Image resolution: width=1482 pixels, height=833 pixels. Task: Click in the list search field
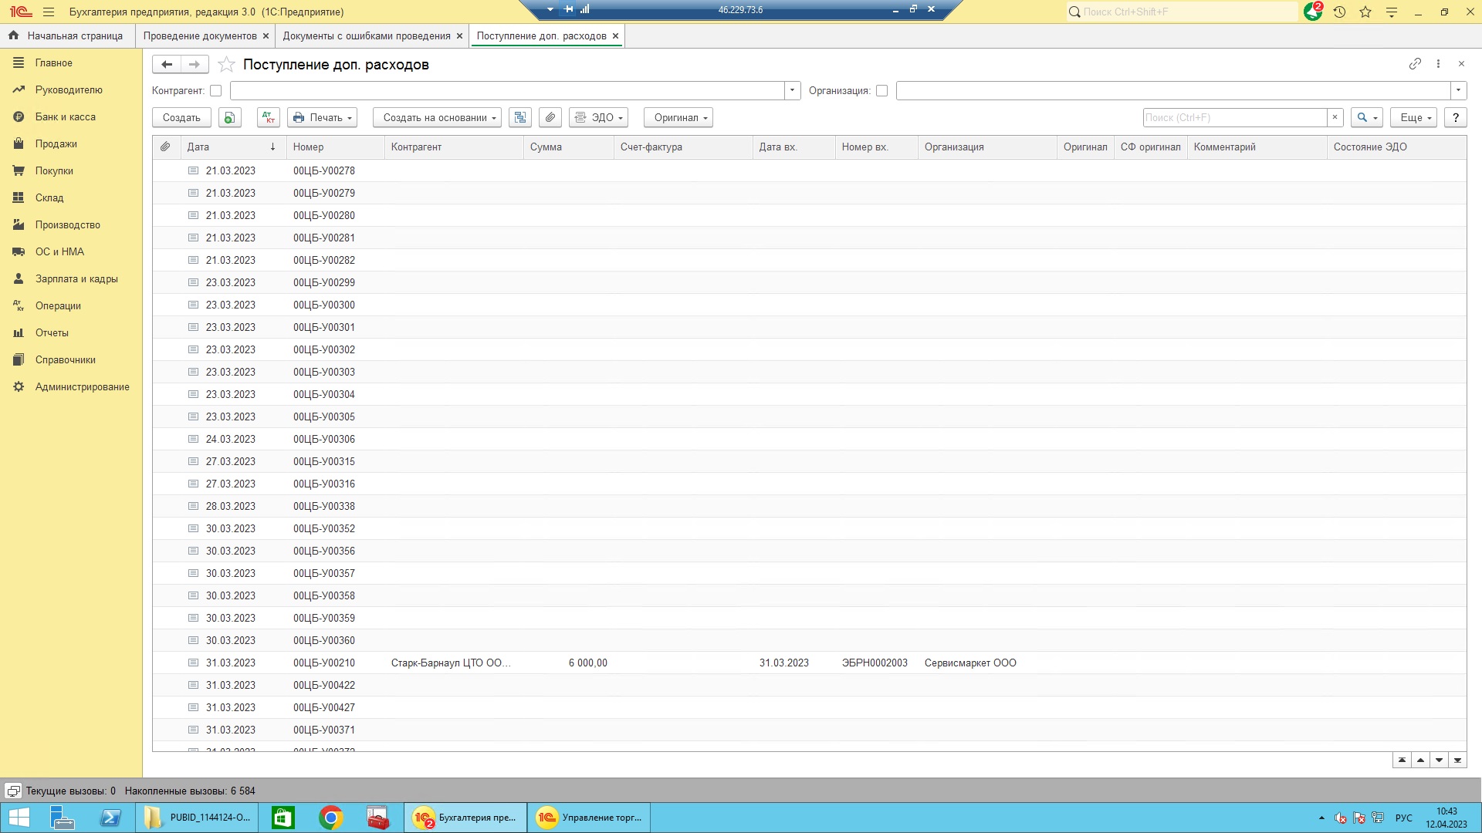(x=1235, y=117)
